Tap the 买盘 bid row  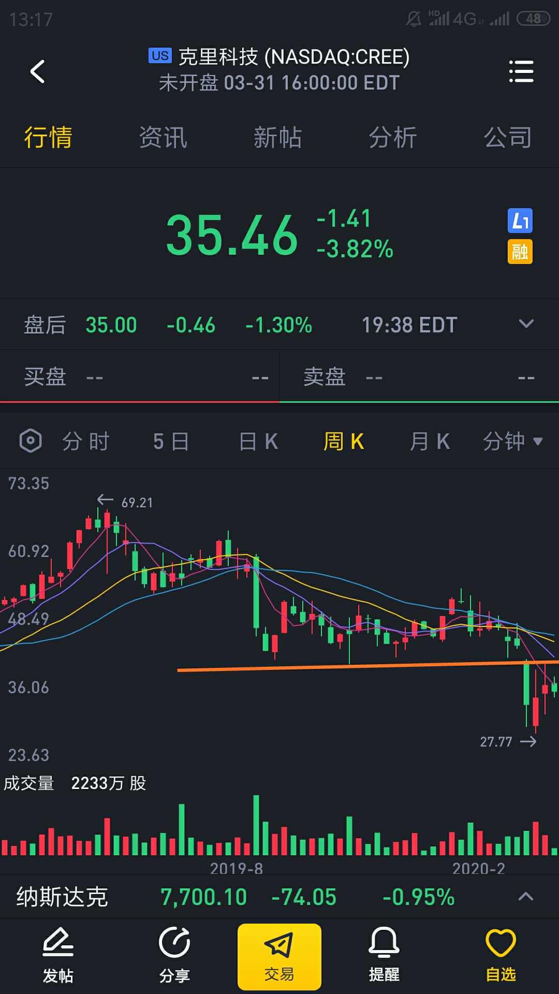139,377
